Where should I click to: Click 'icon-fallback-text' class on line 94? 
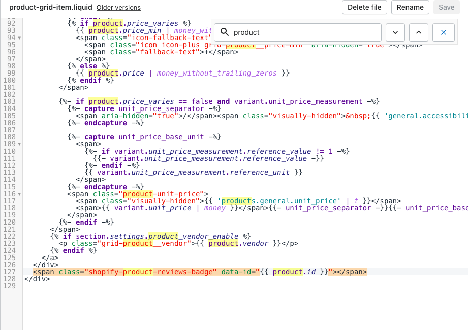pyautogui.click(x=170, y=38)
